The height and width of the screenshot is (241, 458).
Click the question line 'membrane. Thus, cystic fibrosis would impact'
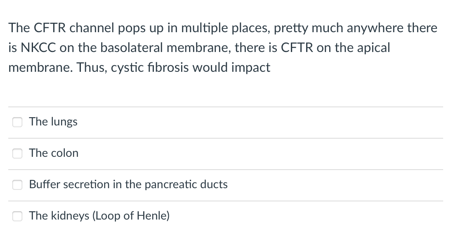(139, 68)
